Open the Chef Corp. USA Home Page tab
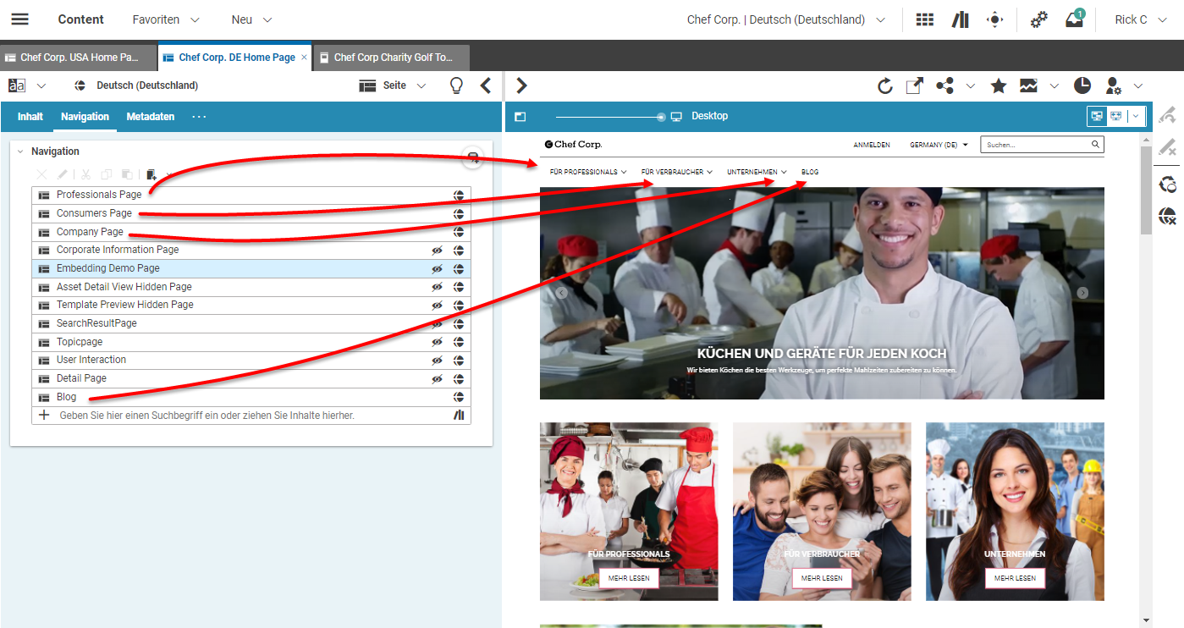This screenshot has width=1184, height=628. [x=79, y=58]
